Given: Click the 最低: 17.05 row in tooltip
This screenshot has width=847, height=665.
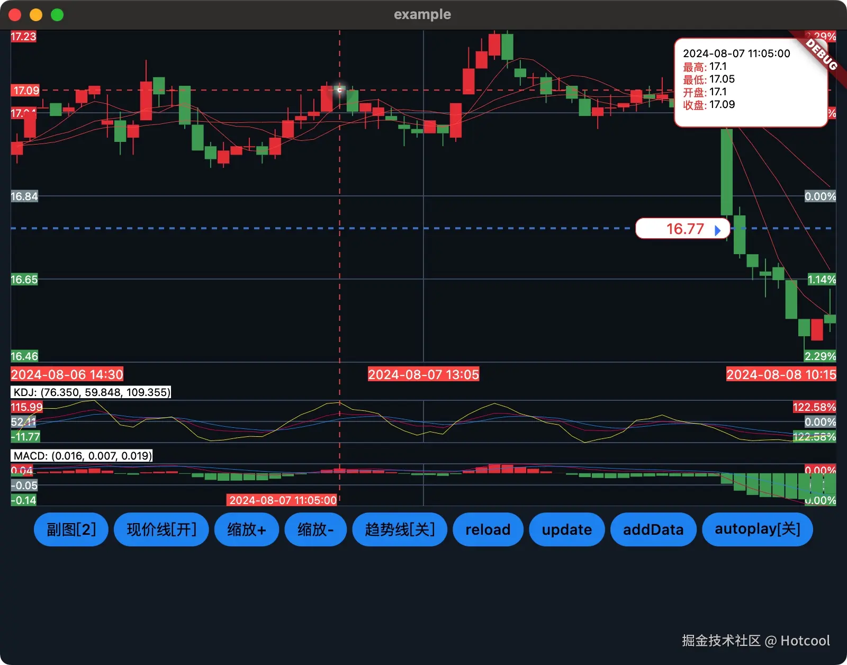Looking at the screenshot, I should 709,79.
